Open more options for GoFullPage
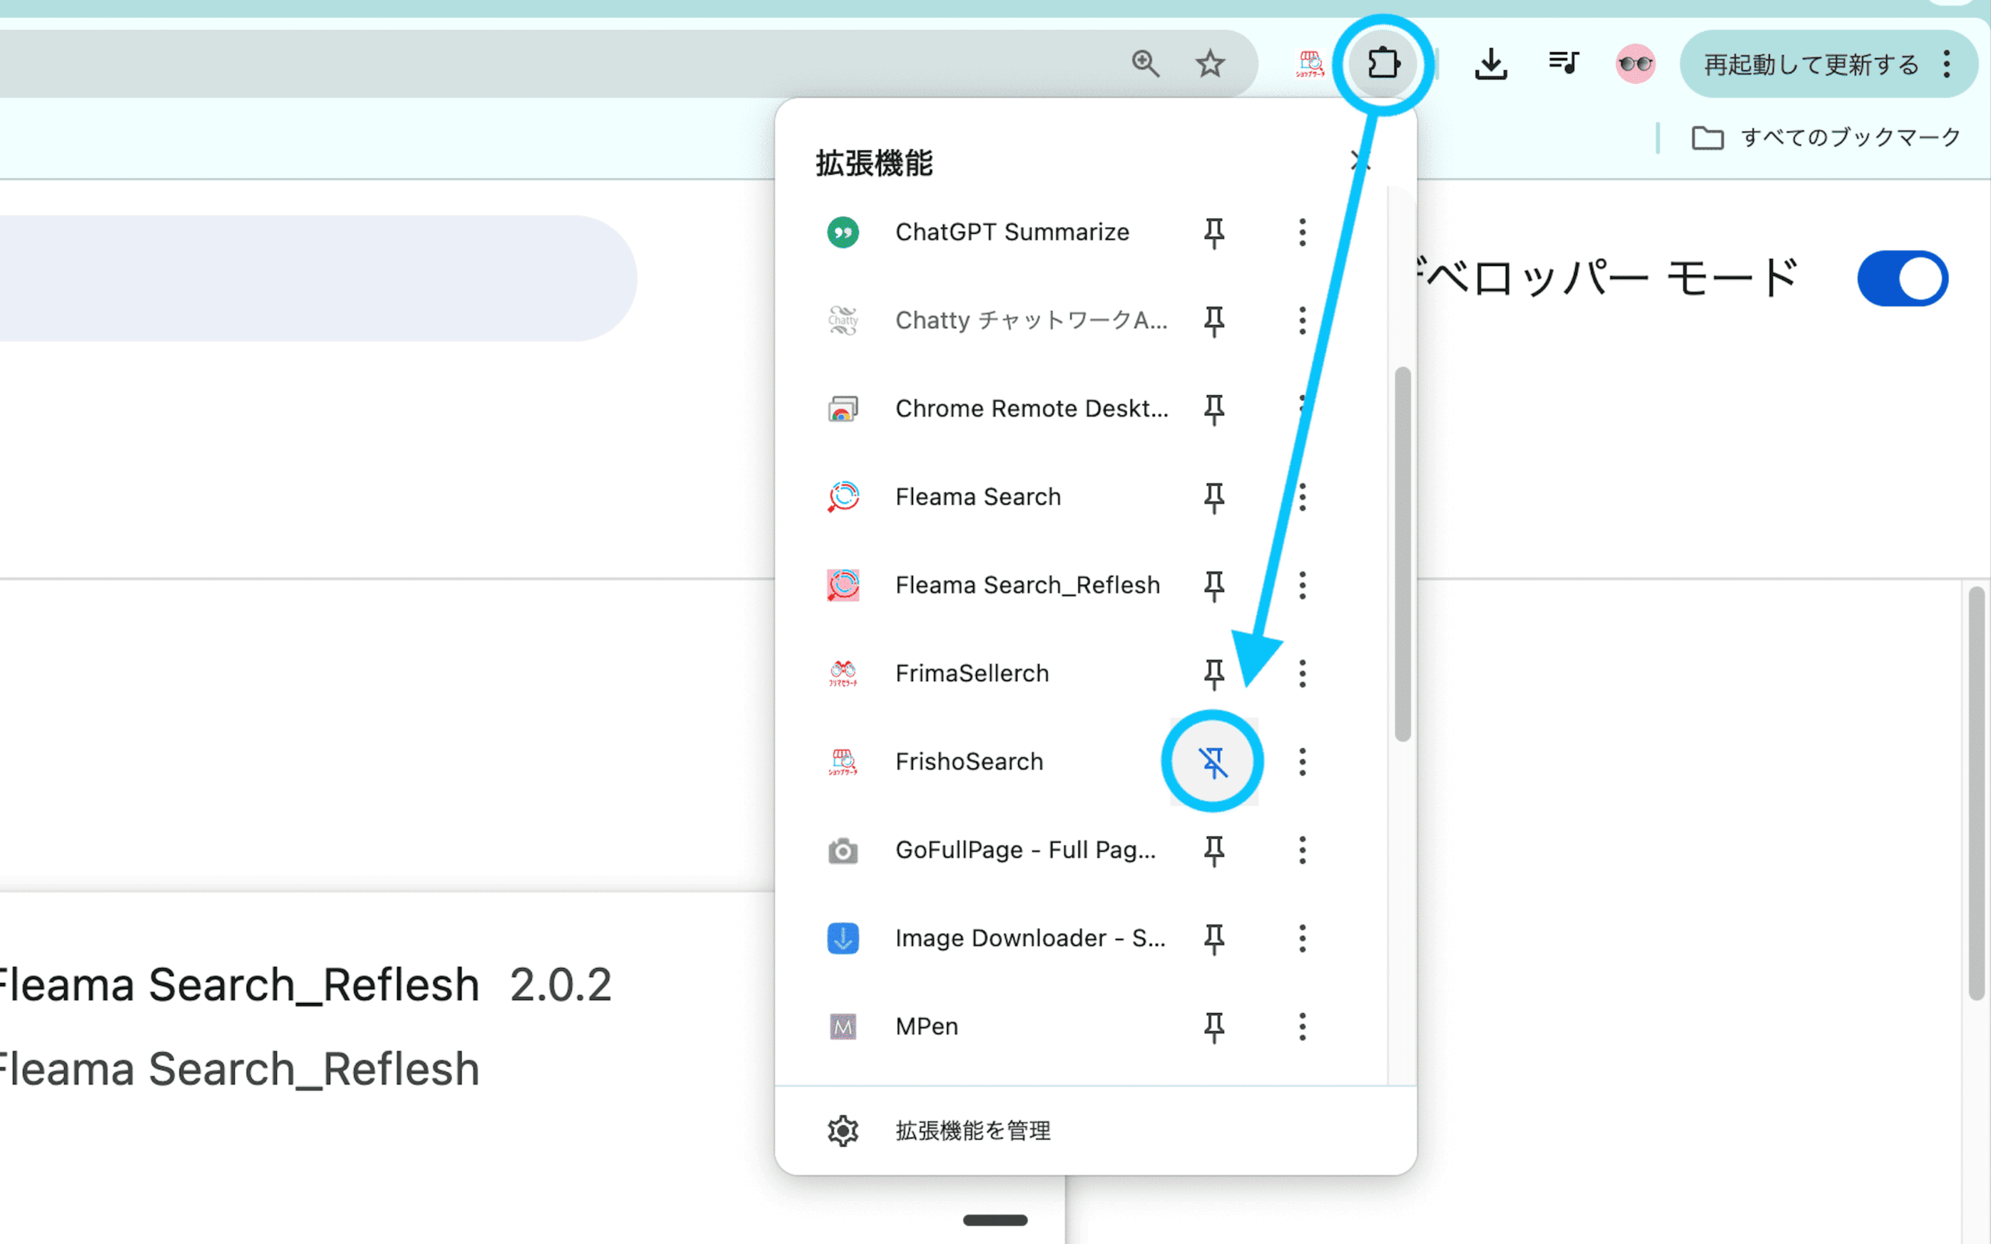 coord(1302,850)
